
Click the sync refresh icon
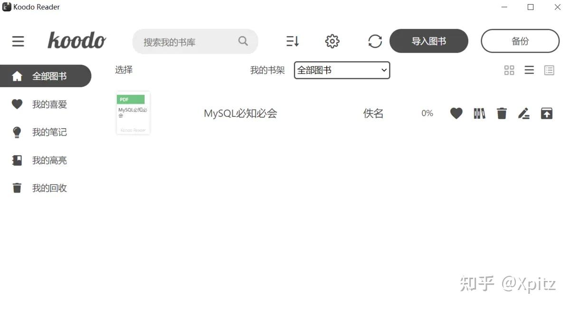pyautogui.click(x=375, y=41)
